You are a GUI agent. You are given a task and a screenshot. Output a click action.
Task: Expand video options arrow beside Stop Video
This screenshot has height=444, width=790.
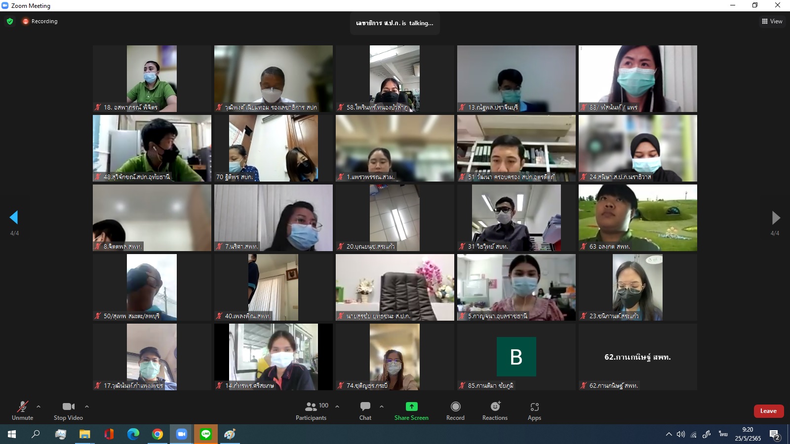[x=87, y=407]
